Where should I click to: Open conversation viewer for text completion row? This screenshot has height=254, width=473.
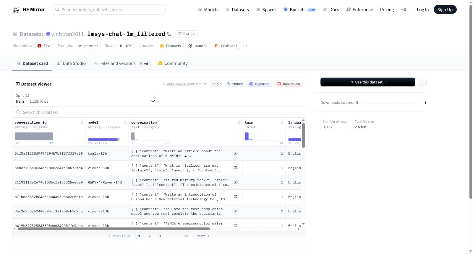tap(236, 211)
